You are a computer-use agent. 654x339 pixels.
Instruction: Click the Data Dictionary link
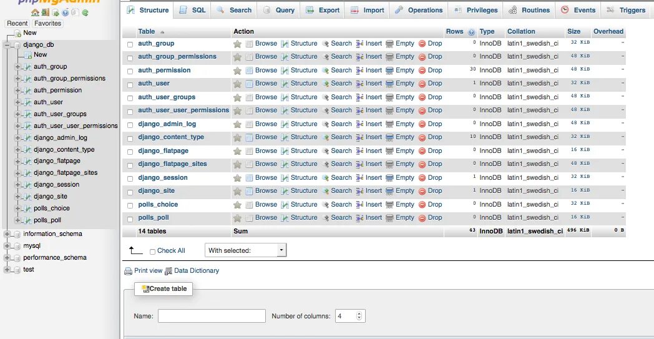[197, 271]
